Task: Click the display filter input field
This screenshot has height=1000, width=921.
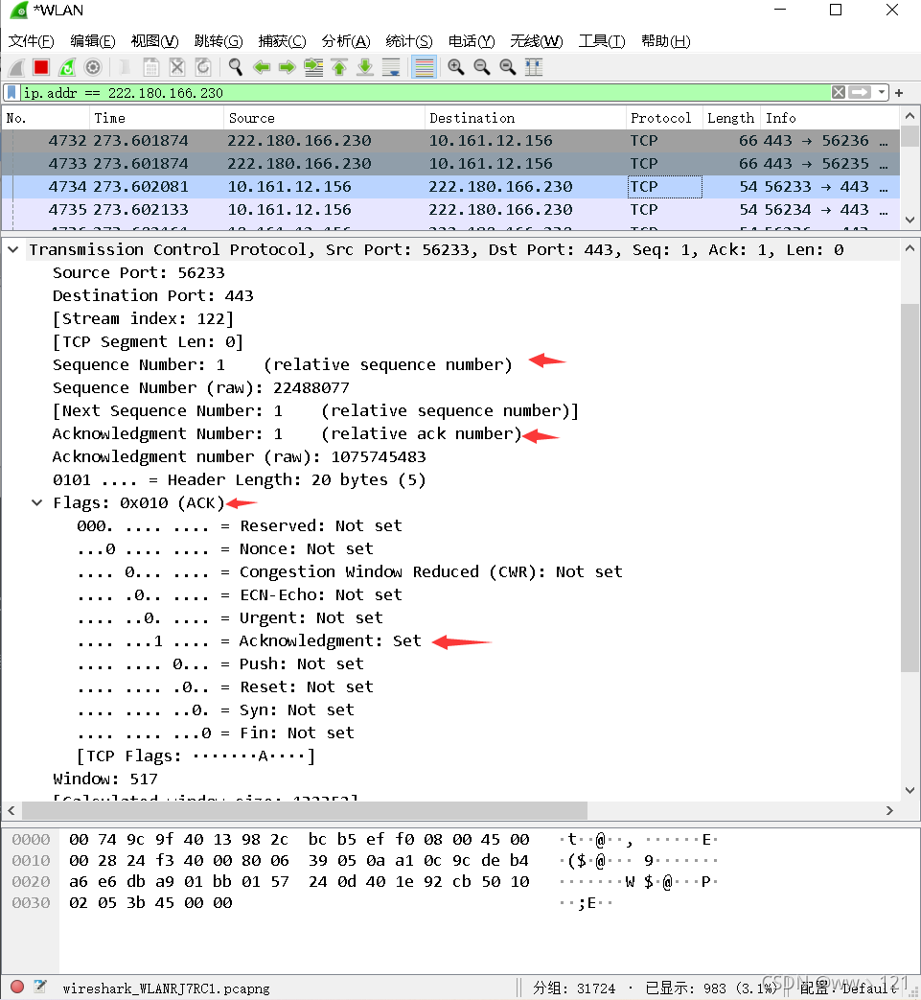Action: pos(422,93)
